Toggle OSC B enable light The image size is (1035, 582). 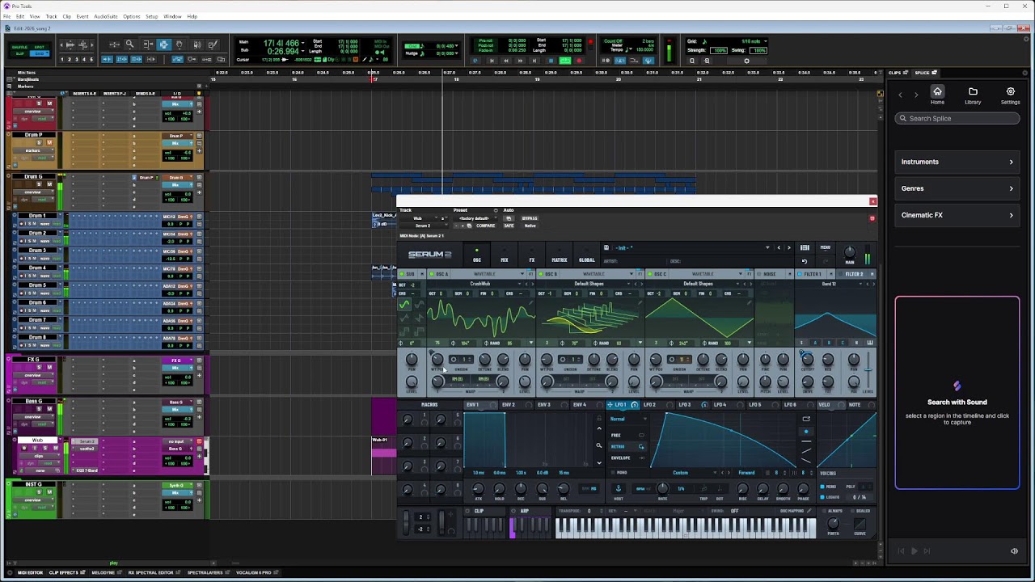coord(540,274)
